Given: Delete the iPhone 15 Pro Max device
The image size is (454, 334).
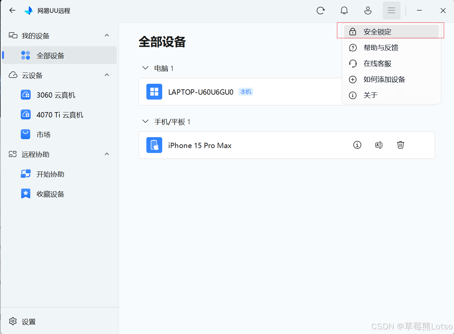Looking at the screenshot, I should pyautogui.click(x=401, y=145).
